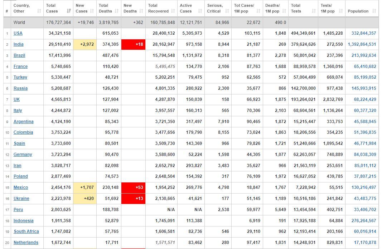Image resolution: width=382 pixels, height=249 pixels.
Task: Select World total deaths 3,819,765
Action: click(x=108, y=23)
